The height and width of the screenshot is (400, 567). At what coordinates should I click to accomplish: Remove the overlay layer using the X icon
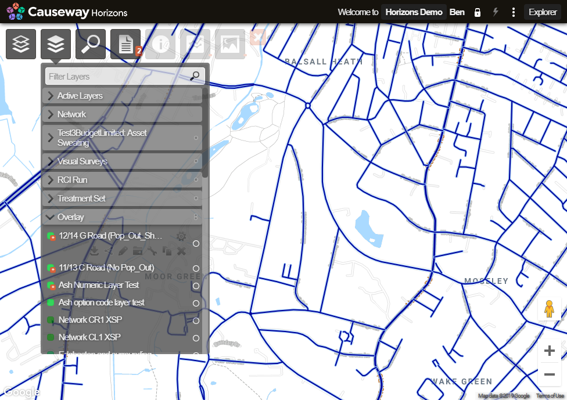tap(181, 251)
